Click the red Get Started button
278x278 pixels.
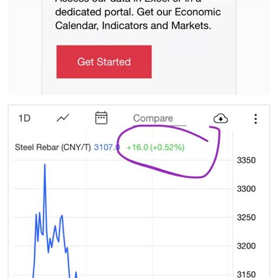104,62
